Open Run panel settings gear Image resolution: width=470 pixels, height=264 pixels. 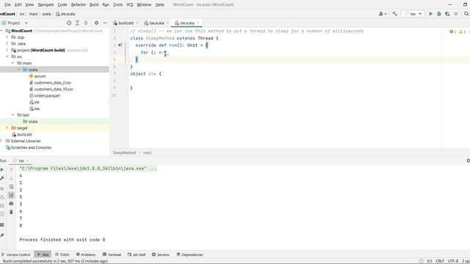(x=468, y=161)
